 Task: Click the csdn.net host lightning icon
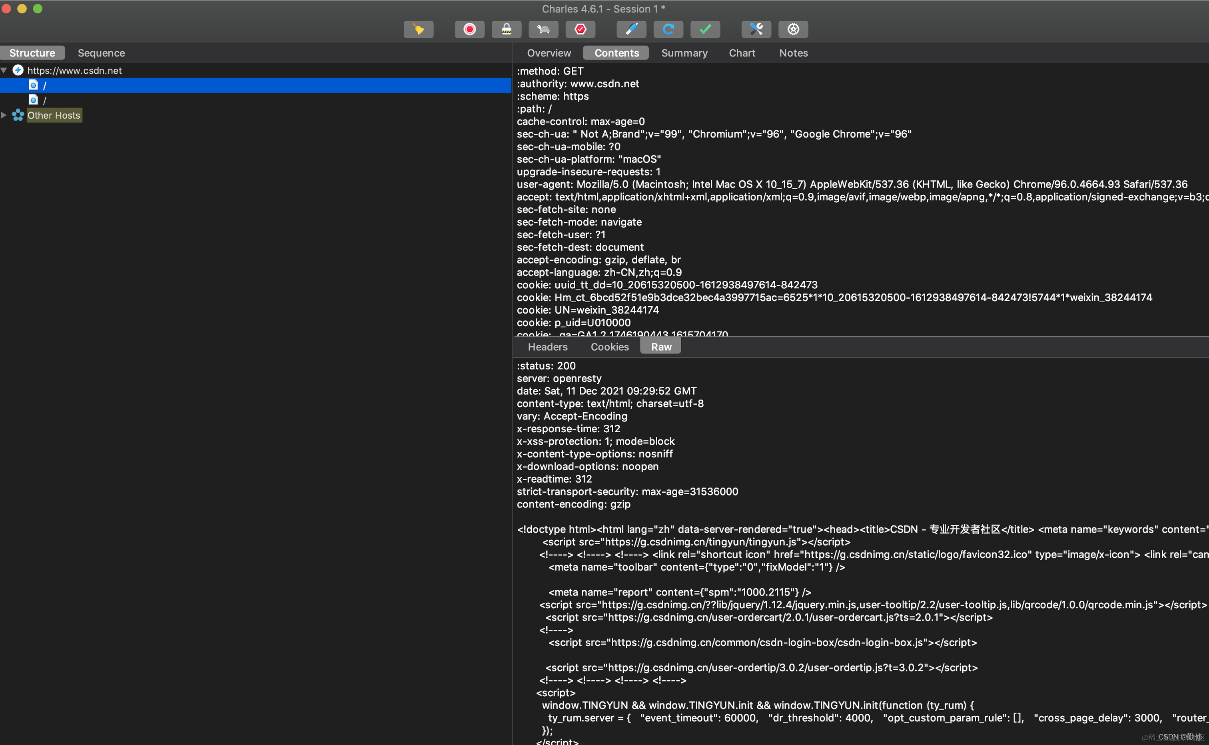[18, 70]
